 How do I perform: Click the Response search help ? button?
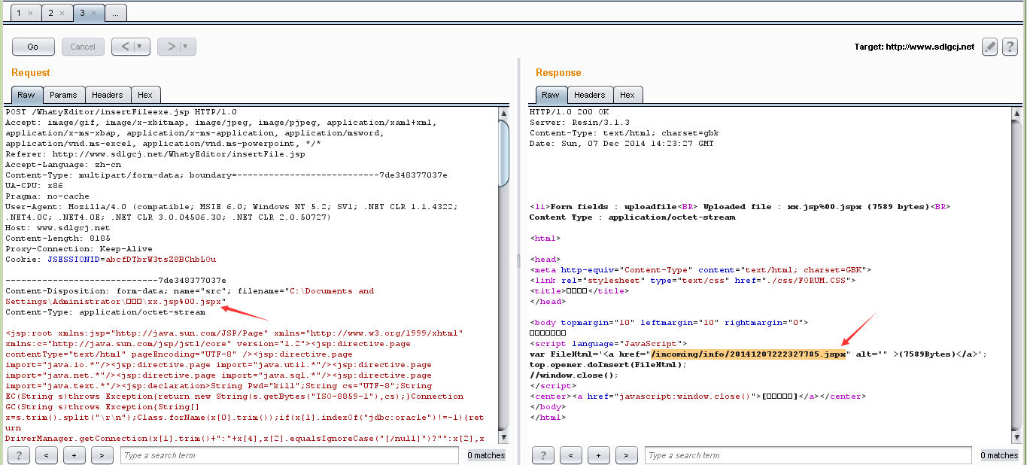point(543,455)
